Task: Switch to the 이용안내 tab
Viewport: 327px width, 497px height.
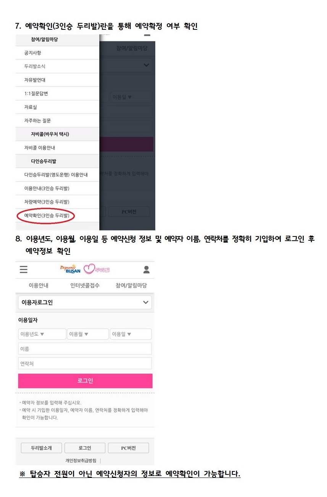Action: (x=39, y=285)
